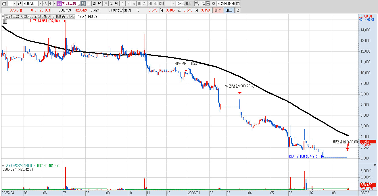This screenshot has width=378, height=196.
Task: Click the 1,148백만 trade value text
Action: pos(115,10)
